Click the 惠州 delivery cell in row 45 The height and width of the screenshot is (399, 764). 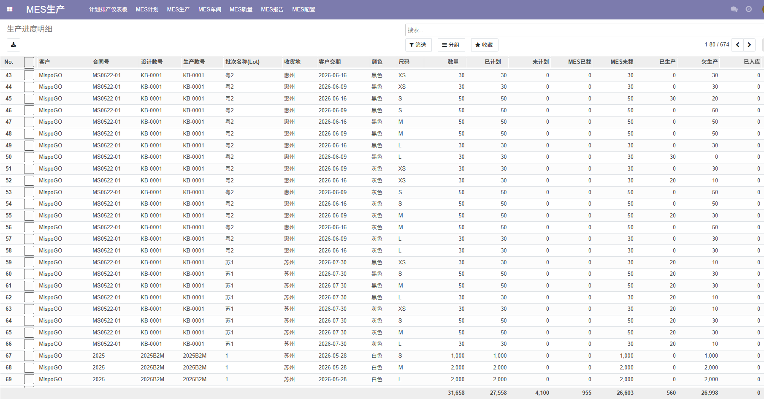click(290, 98)
